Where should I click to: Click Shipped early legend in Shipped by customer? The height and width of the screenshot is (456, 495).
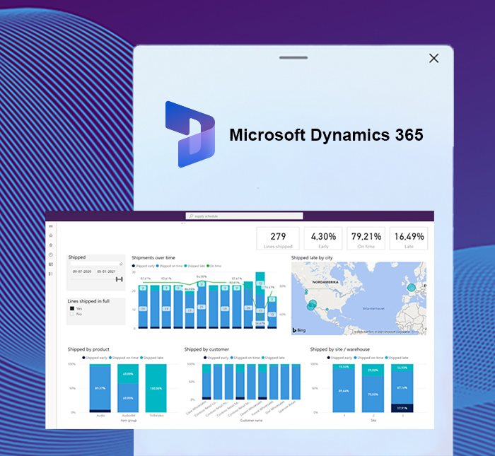pos(216,358)
